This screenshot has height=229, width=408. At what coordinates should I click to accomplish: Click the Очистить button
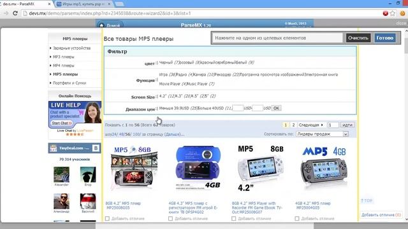[358, 38]
